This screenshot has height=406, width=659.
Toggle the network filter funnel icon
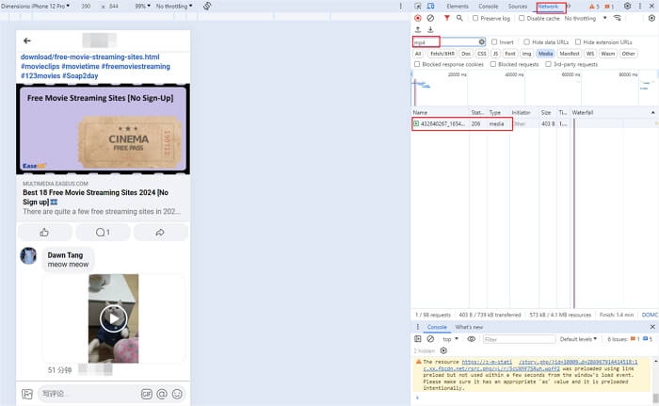tap(446, 18)
